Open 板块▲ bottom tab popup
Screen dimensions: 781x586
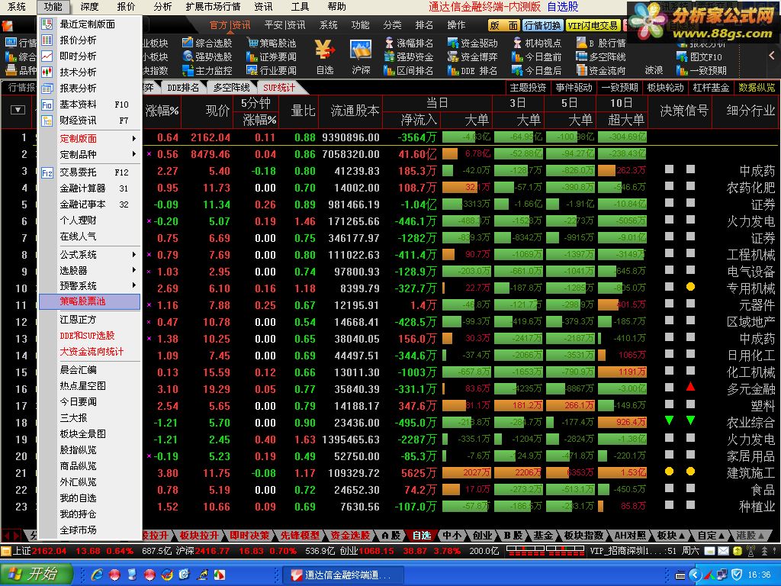pyautogui.click(x=671, y=535)
